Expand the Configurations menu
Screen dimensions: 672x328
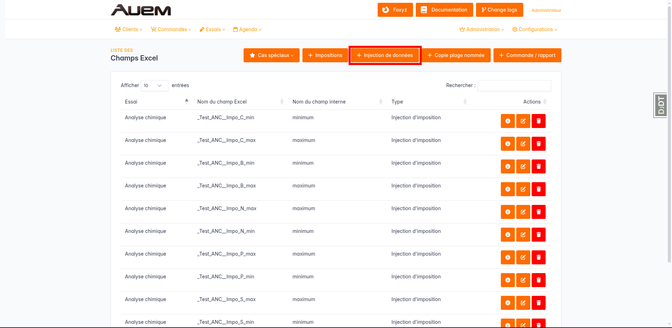pyautogui.click(x=534, y=29)
